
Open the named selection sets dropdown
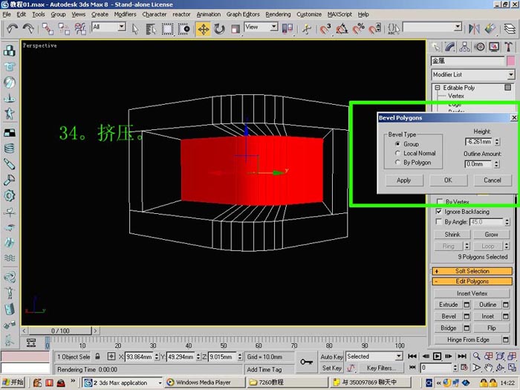[x=458, y=27]
